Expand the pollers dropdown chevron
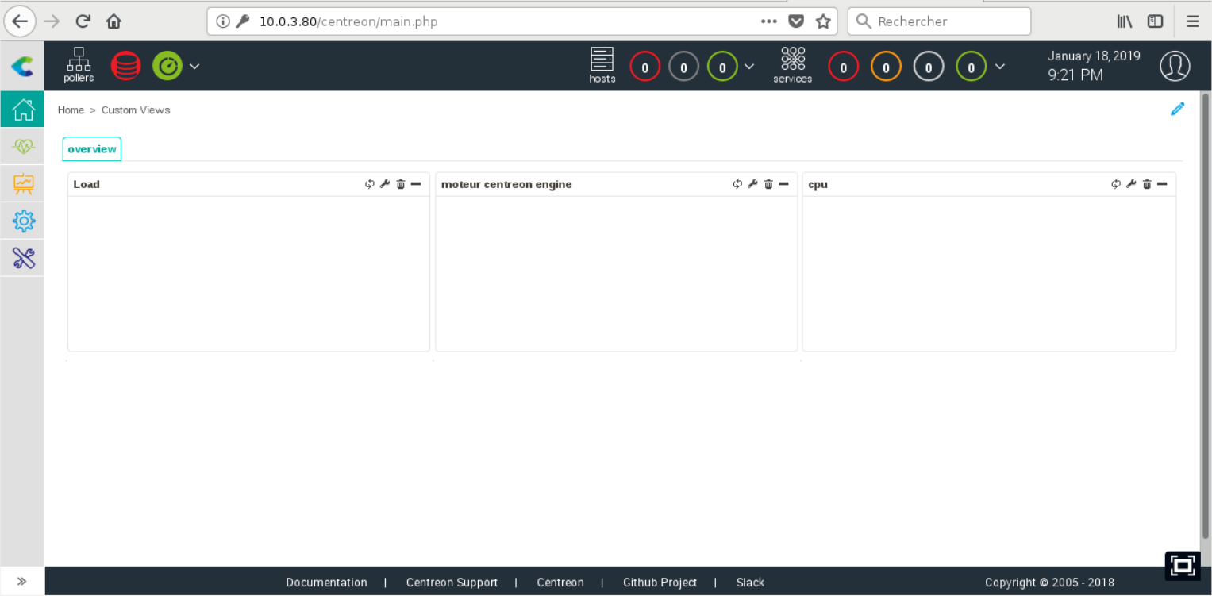 pos(194,67)
